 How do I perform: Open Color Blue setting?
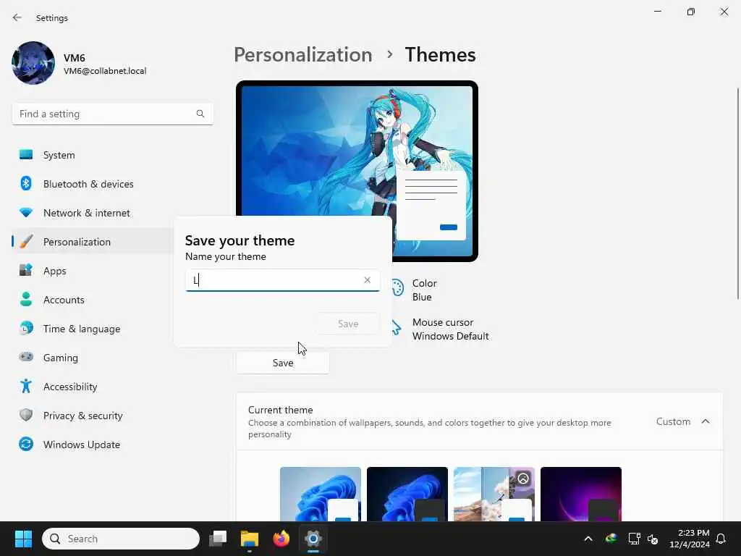click(x=424, y=290)
